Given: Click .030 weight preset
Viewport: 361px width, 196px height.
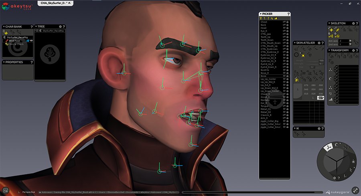Looking at the screenshot, I should [321, 94].
